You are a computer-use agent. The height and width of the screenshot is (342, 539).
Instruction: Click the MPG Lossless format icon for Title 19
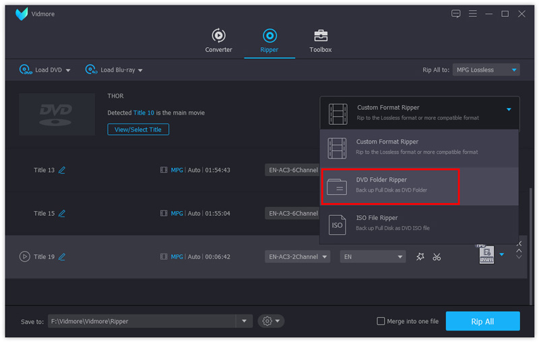(x=486, y=255)
